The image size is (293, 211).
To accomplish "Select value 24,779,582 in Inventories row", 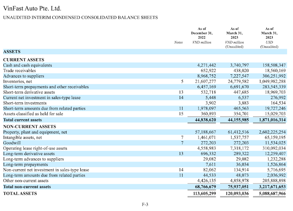I will pos(238,82).
